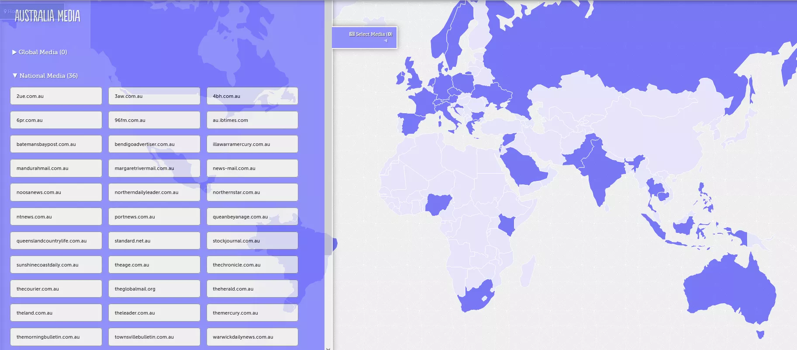Click margaretrivermail.com.au
The image size is (797, 350).
click(154, 168)
